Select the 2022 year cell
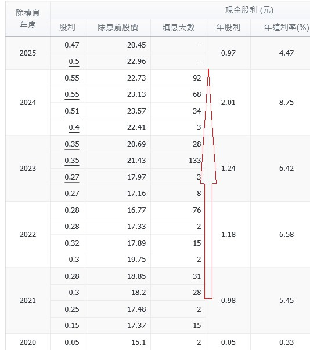This screenshot has width=310, height=350. 28,235
